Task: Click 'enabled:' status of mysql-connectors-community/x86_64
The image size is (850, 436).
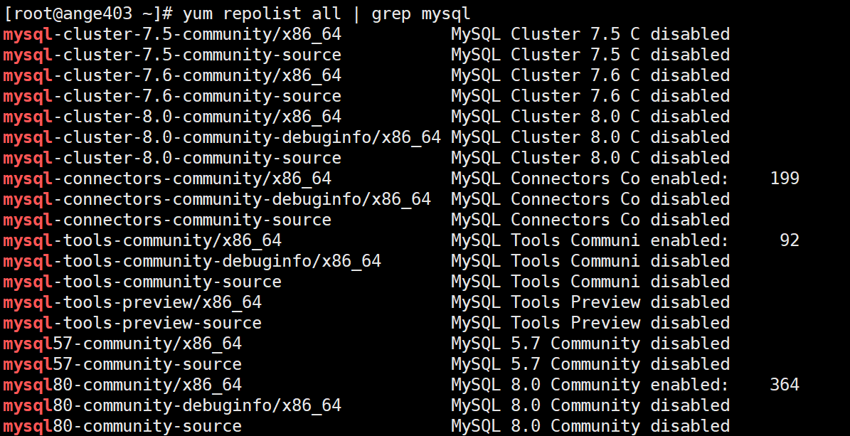Action: [x=689, y=179]
